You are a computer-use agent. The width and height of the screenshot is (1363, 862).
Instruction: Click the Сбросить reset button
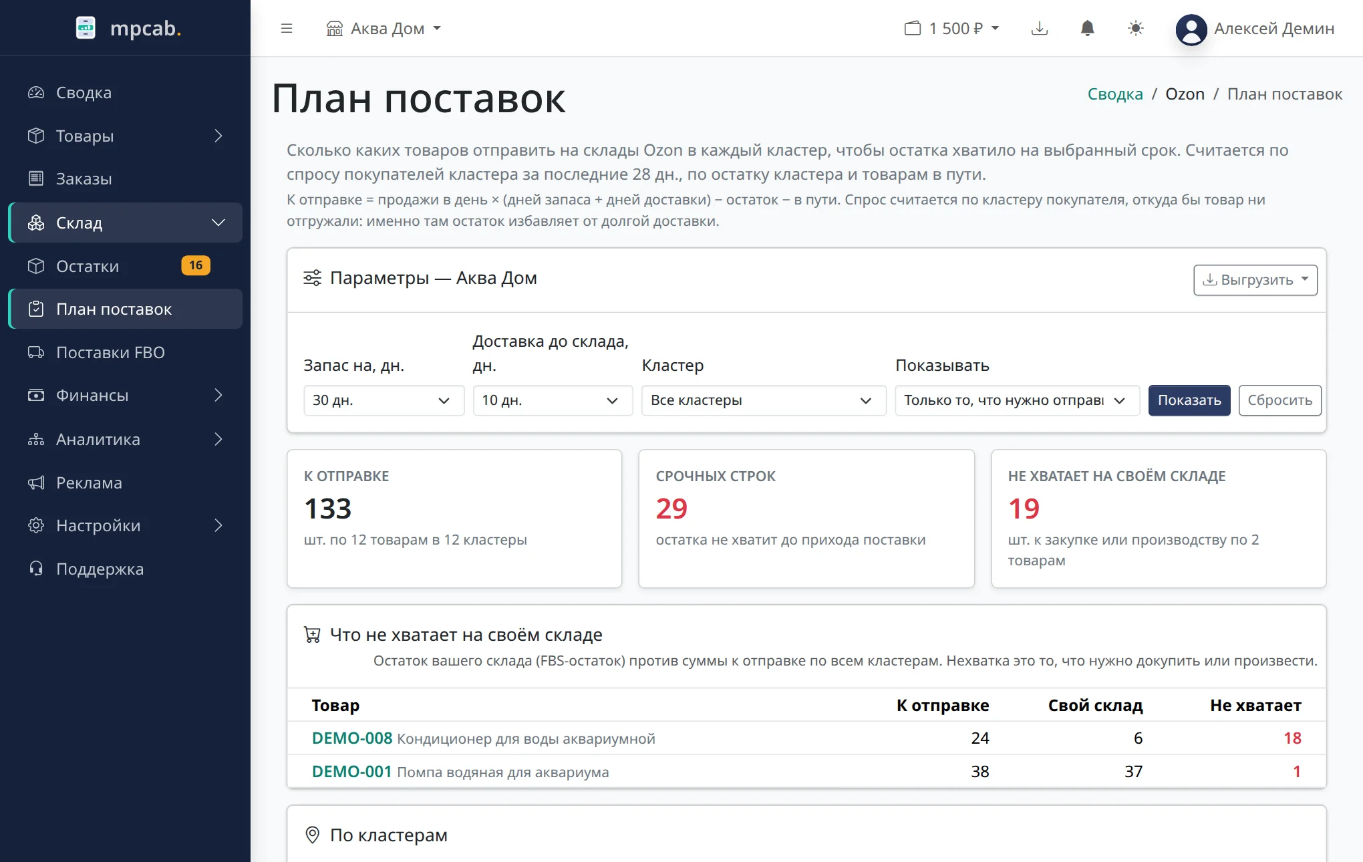click(1280, 400)
